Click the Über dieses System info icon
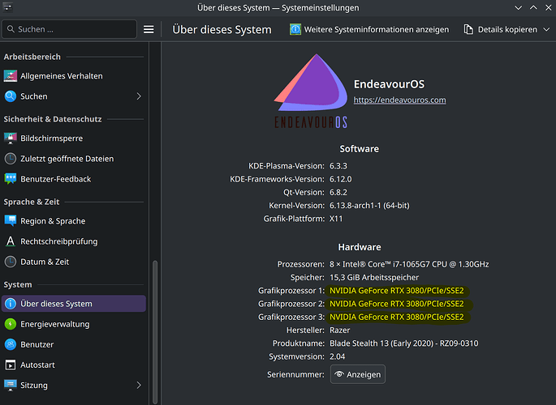The width and height of the screenshot is (556, 405). pos(11,304)
